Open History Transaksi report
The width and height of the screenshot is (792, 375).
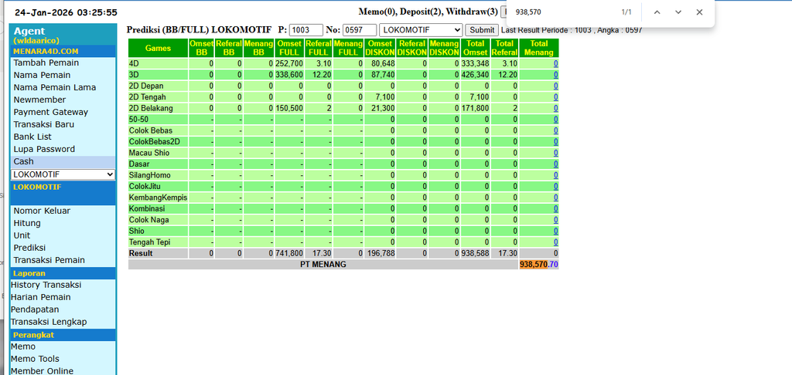(x=46, y=285)
